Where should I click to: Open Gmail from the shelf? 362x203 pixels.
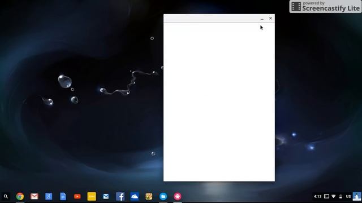click(35, 196)
